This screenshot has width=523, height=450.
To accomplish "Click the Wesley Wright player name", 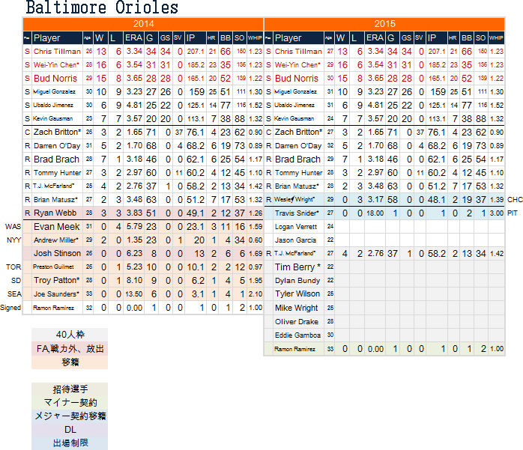I will pos(294,199).
